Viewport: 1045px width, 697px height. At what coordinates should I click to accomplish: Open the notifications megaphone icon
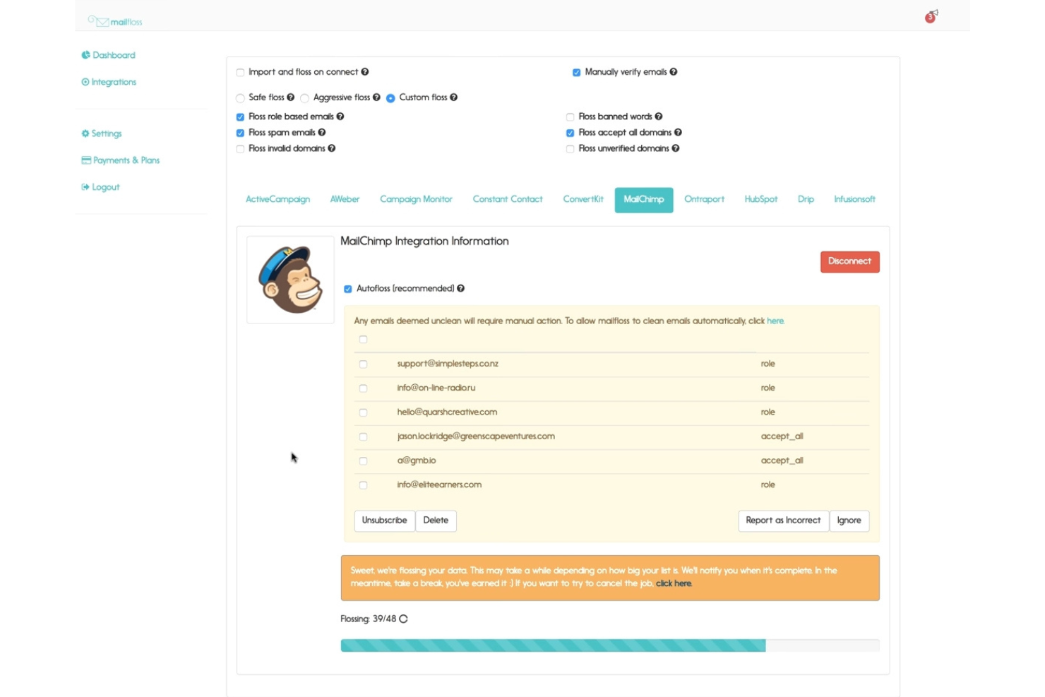(x=931, y=16)
